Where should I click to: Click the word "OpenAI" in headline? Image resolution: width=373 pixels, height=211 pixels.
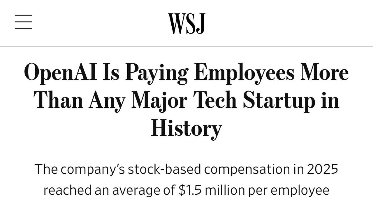pyautogui.click(x=60, y=72)
